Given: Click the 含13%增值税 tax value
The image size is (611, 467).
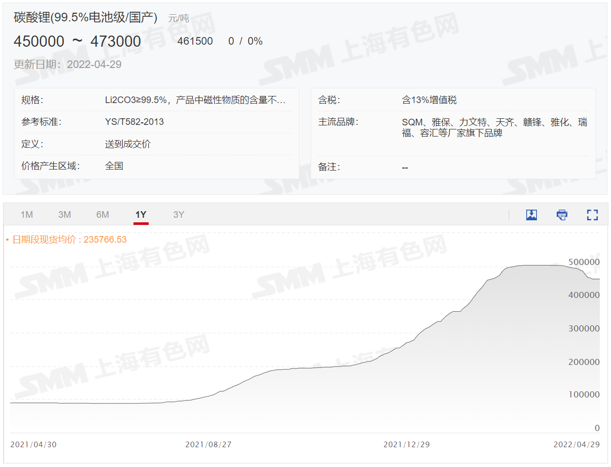Looking at the screenshot, I should (x=429, y=100).
